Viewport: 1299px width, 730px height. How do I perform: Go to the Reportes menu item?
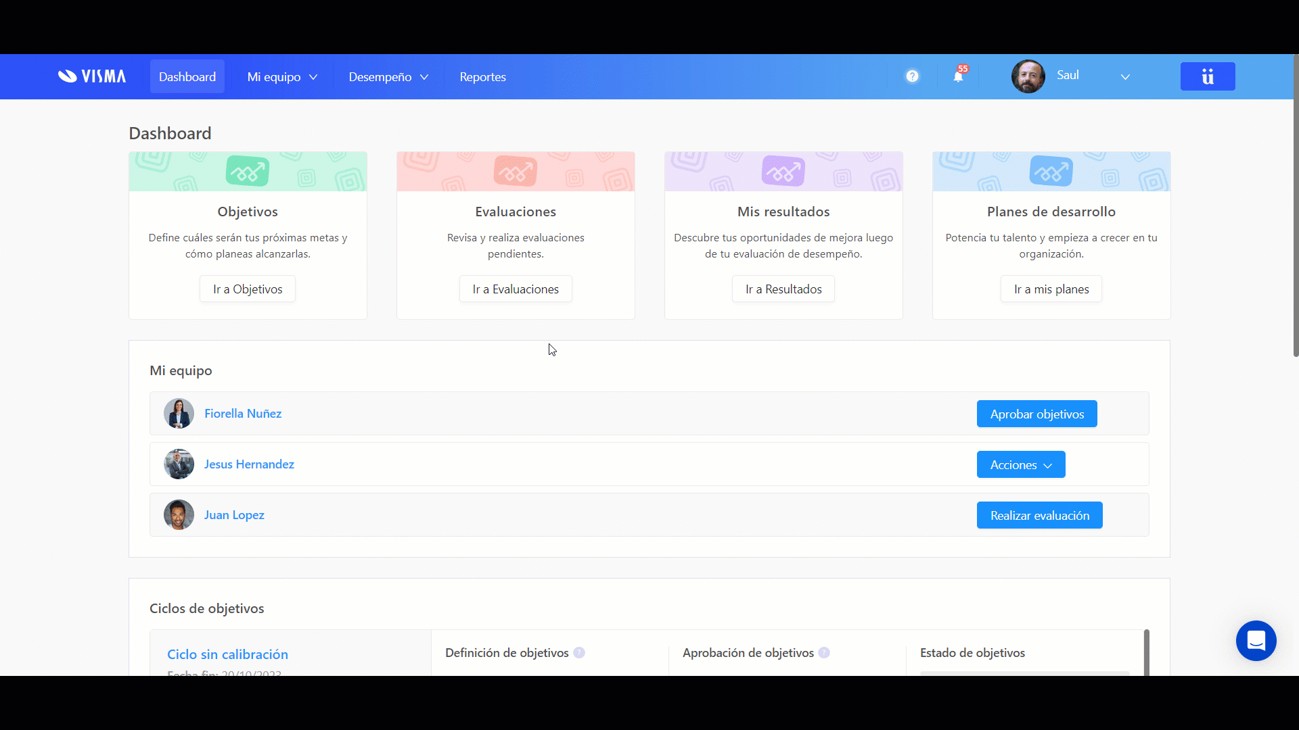point(482,77)
